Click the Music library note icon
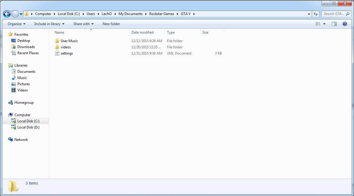The height and width of the screenshot is (196, 354). point(14,78)
